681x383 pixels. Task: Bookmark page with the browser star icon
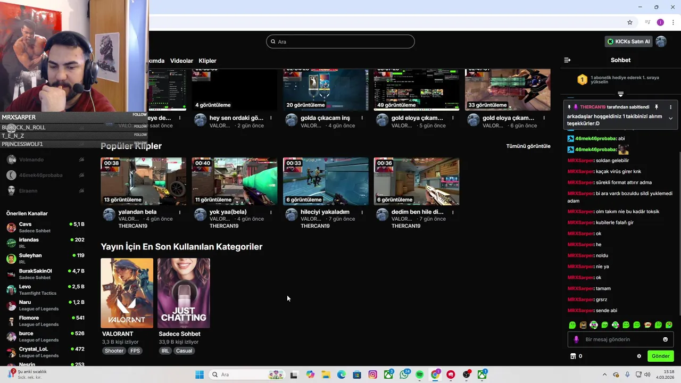click(630, 22)
